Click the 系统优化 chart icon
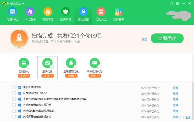Viewport: 194px width, 122px height. point(47,63)
